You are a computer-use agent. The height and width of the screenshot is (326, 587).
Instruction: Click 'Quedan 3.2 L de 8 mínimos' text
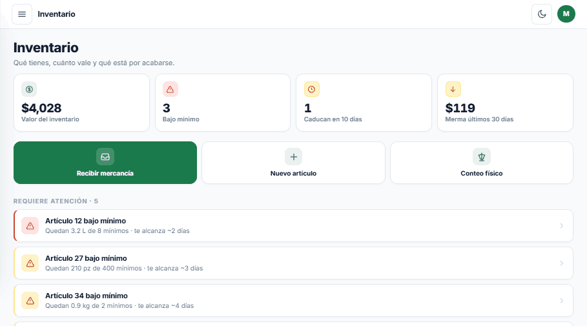point(87,231)
